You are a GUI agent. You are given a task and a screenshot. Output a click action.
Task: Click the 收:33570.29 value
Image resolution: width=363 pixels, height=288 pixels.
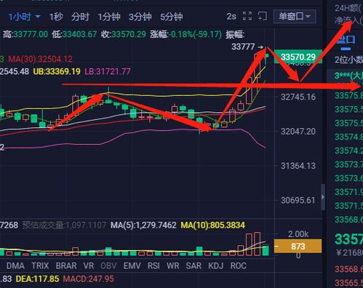tap(124, 34)
